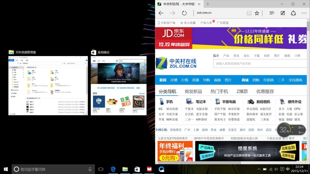The image size is (310, 174).
Task: Switch the input method indicator 中
Action: (x=288, y=169)
